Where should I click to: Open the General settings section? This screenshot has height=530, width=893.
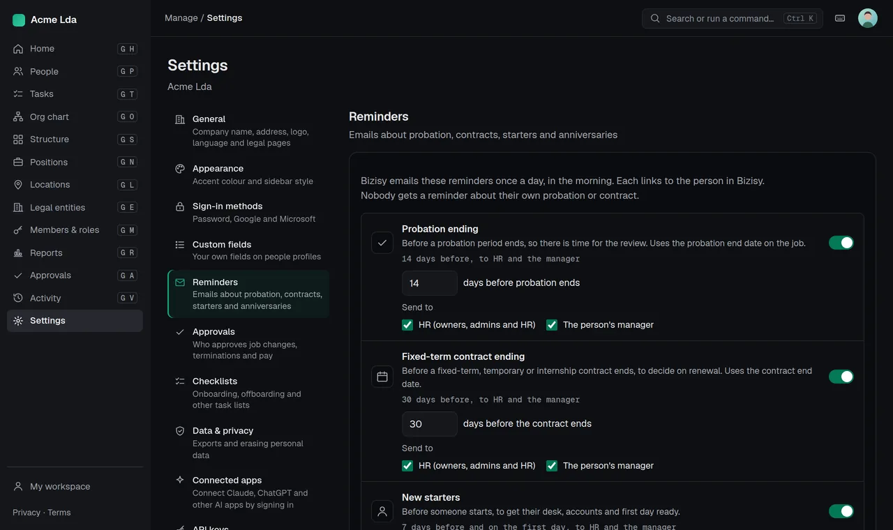(248, 130)
